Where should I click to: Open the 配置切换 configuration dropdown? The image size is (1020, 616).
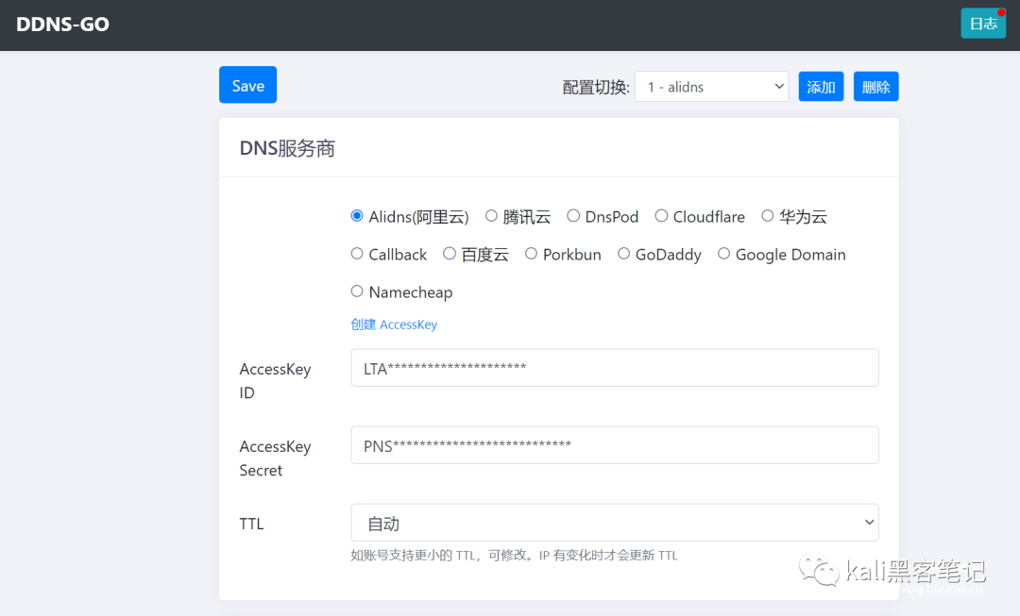point(711,87)
